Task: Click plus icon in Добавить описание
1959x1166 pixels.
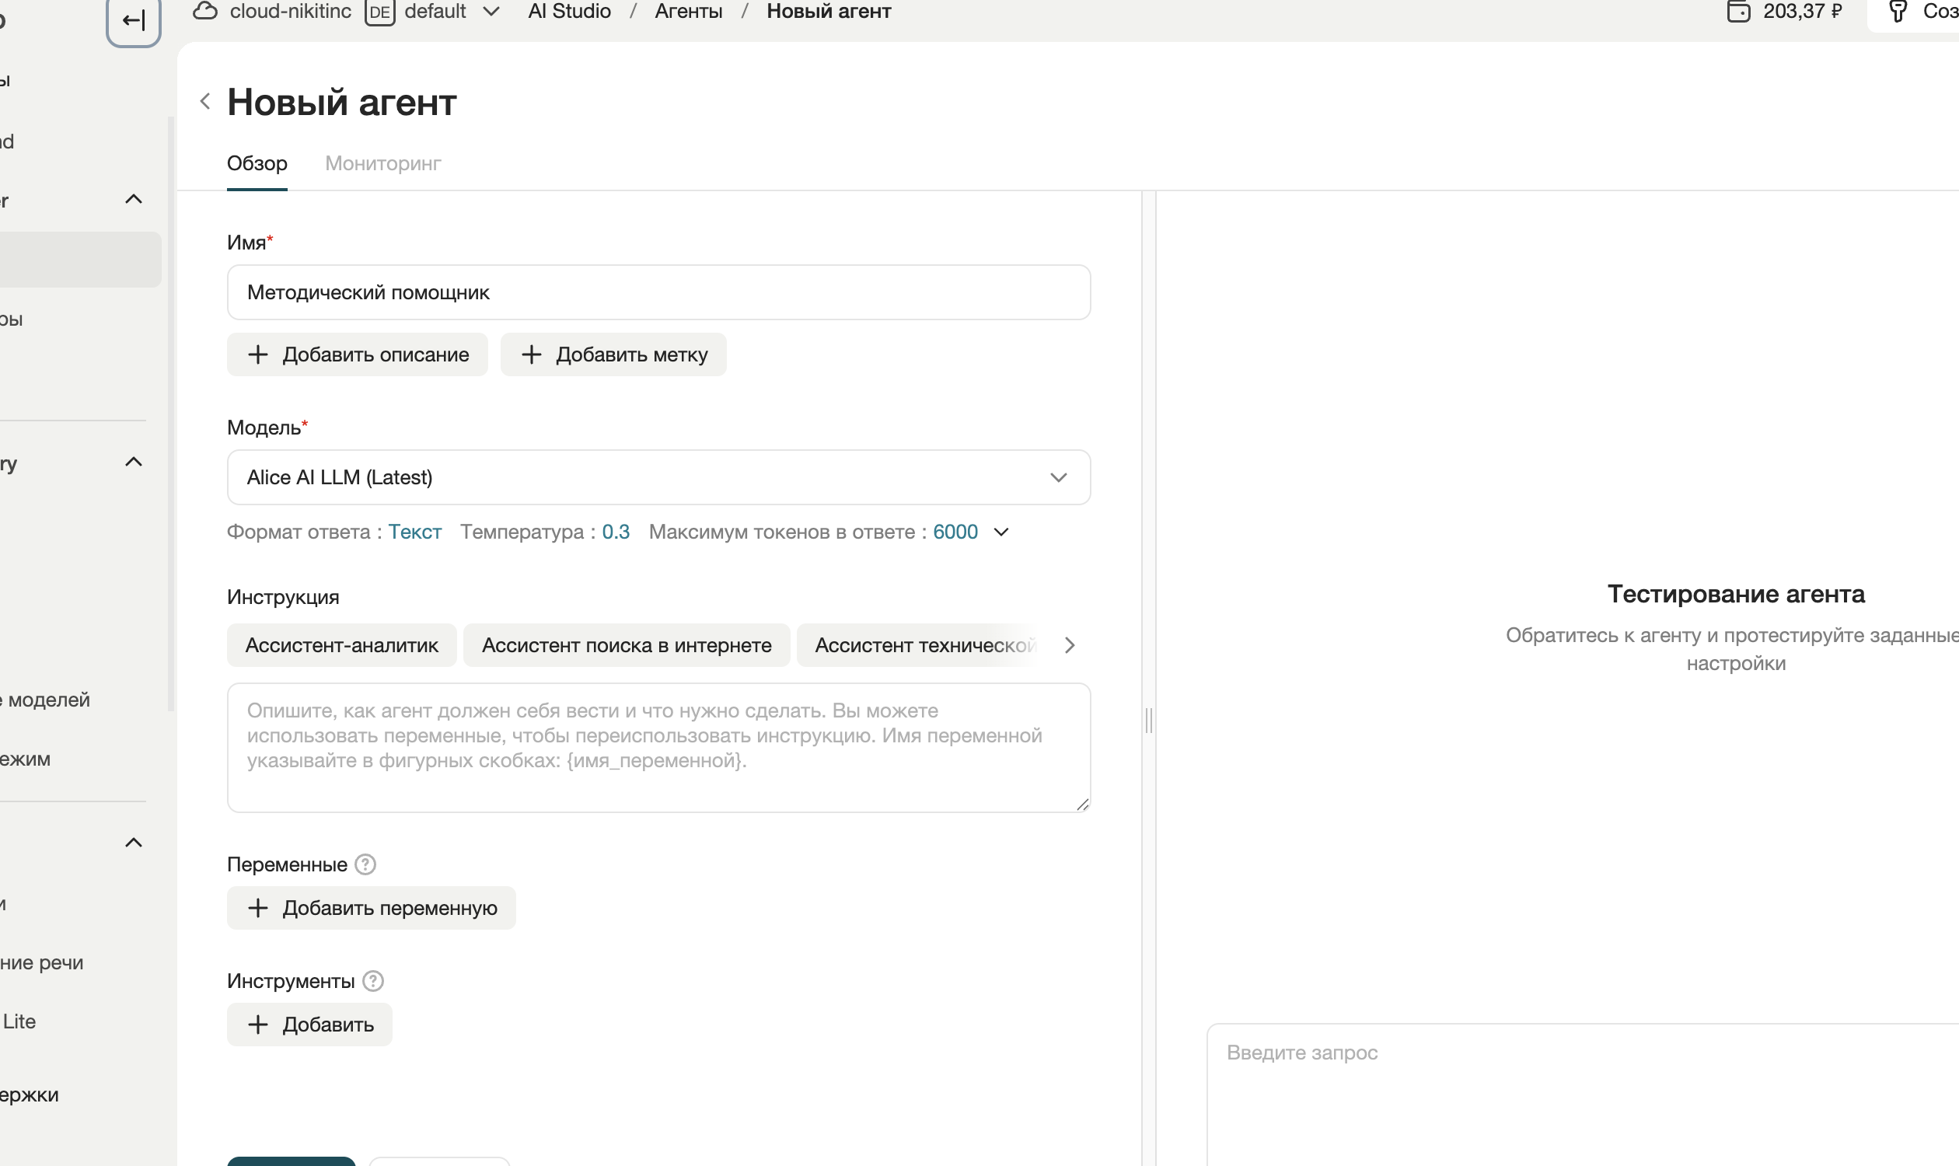Action: 258,354
